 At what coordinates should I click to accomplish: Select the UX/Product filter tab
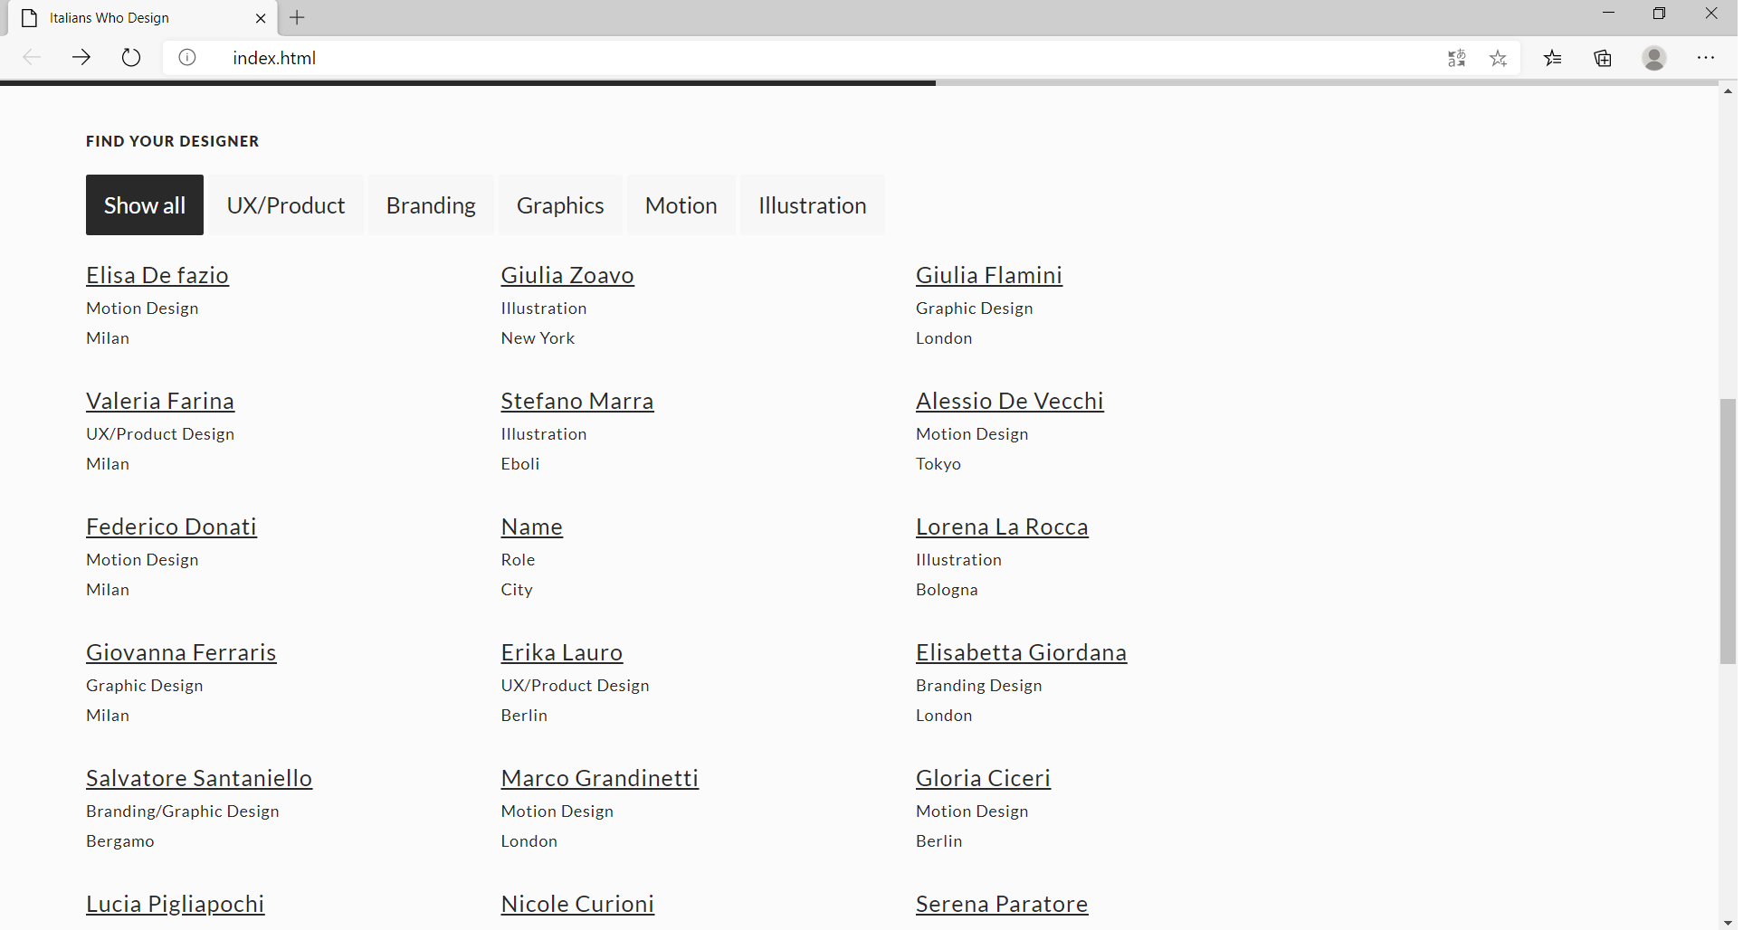285,204
